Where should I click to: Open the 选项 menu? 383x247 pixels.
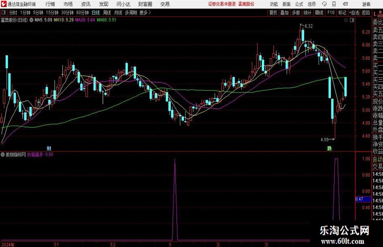311,4
